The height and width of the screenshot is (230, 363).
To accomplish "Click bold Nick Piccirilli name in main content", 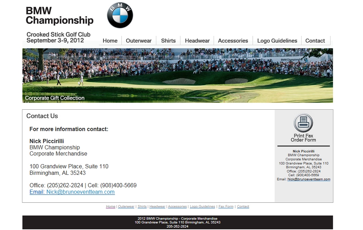I will click(x=47, y=141).
